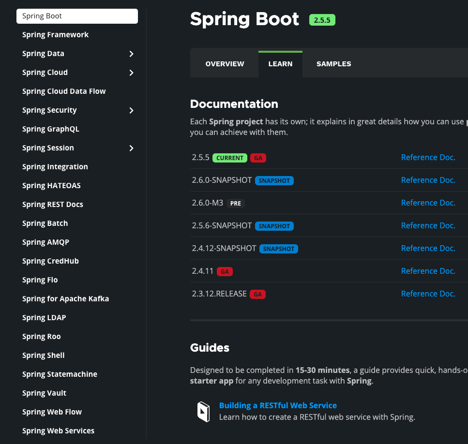Click the SNAPSHOT badge for 2.6.0-SNAPSHOT

click(274, 181)
